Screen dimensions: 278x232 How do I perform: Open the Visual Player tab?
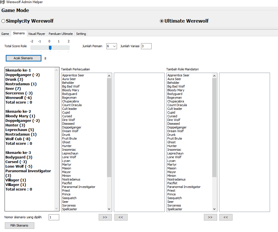click(37, 34)
